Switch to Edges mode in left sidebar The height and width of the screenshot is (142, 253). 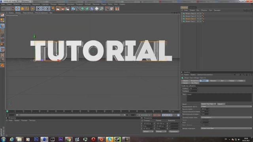coord(2,40)
